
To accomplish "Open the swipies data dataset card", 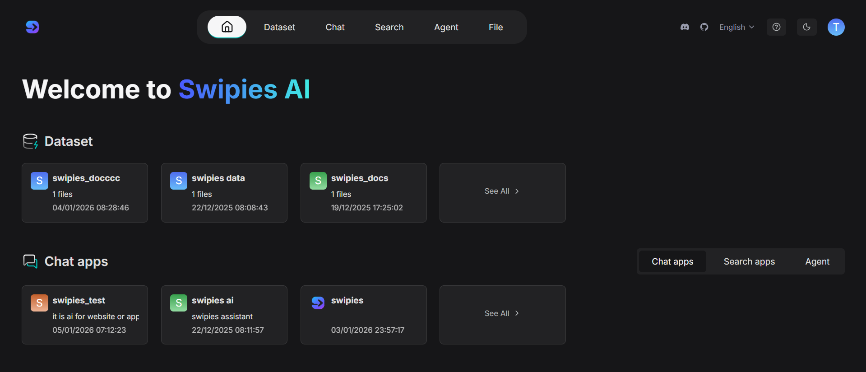I will [x=224, y=193].
